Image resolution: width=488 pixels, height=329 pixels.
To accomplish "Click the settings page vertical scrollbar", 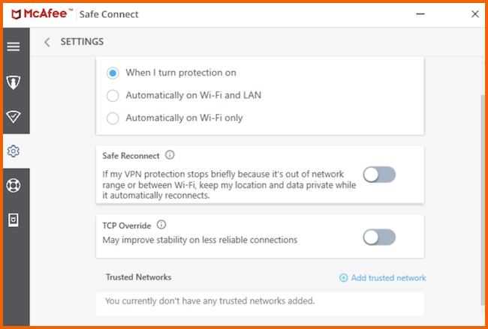I will pos(483,199).
